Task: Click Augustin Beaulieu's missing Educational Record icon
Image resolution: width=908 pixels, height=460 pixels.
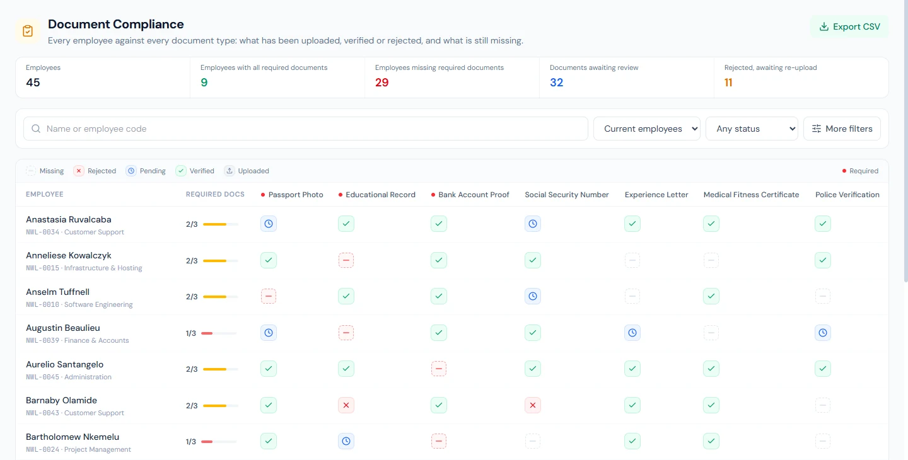Action: coord(346,333)
